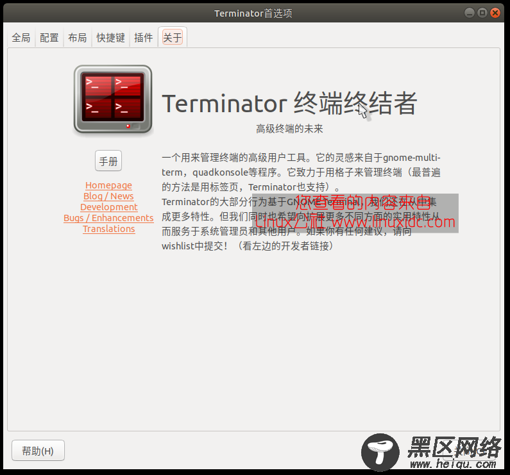The height and width of the screenshot is (475, 510).
Task: Open the 插件 tab
Action: pyautogui.click(x=144, y=38)
